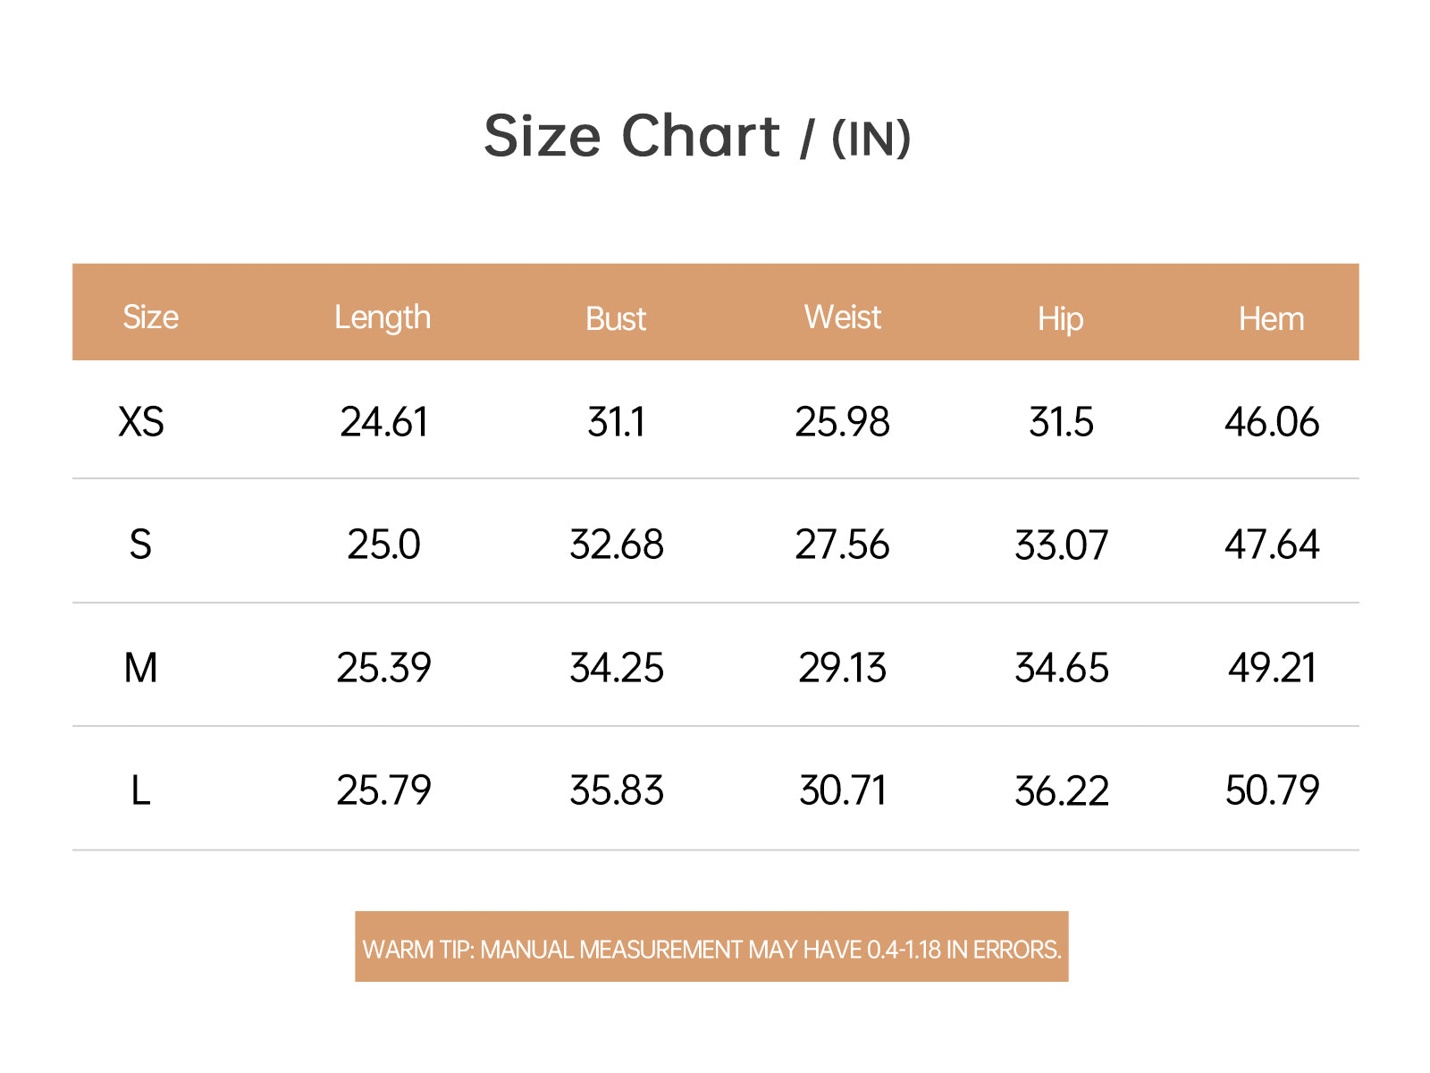Select the XS size row label
This screenshot has height=1073, width=1430.
141,422
